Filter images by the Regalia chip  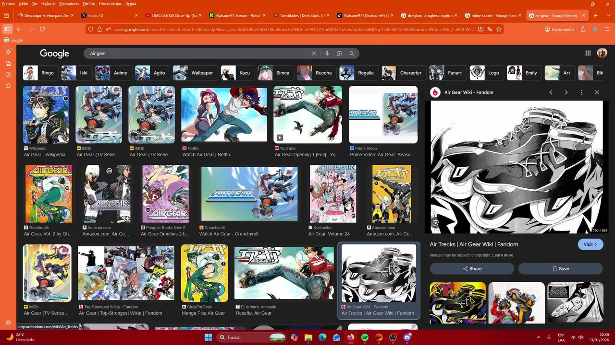tap(358, 73)
